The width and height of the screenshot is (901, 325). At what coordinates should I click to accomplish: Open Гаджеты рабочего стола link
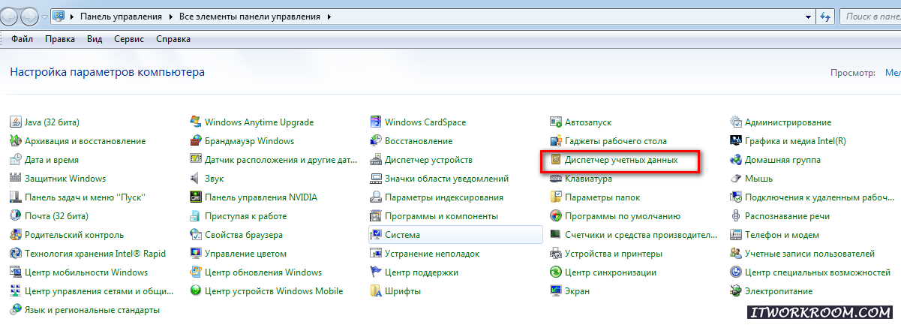click(615, 141)
